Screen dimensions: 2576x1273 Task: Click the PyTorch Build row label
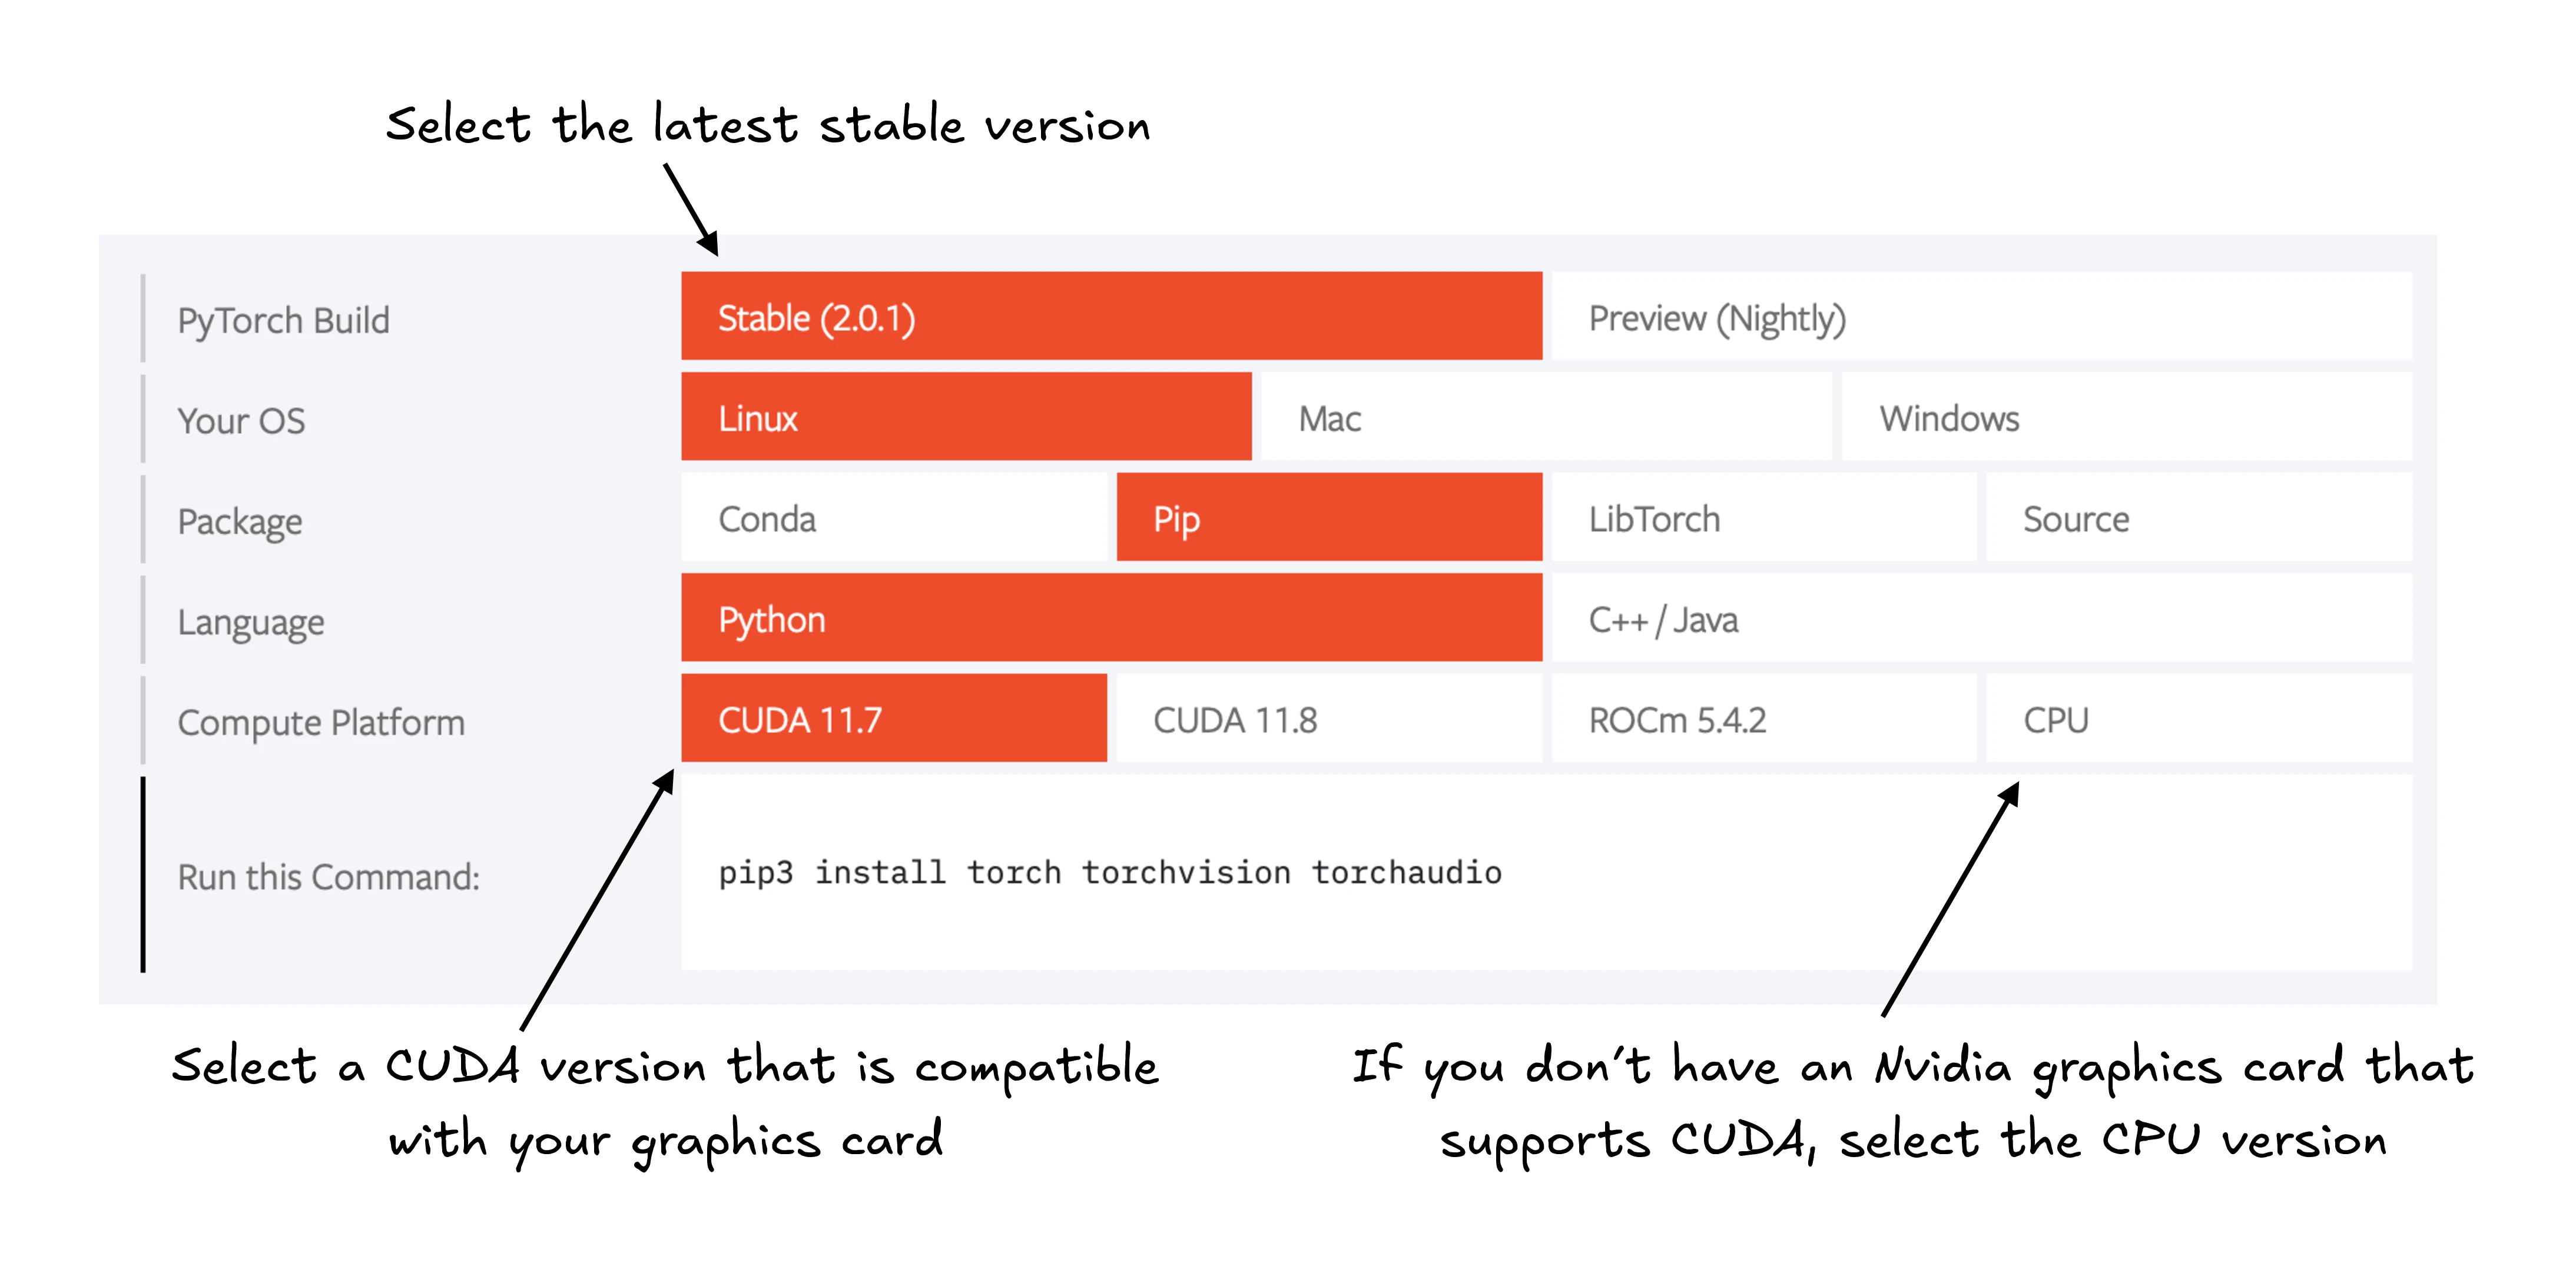[284, 320]
